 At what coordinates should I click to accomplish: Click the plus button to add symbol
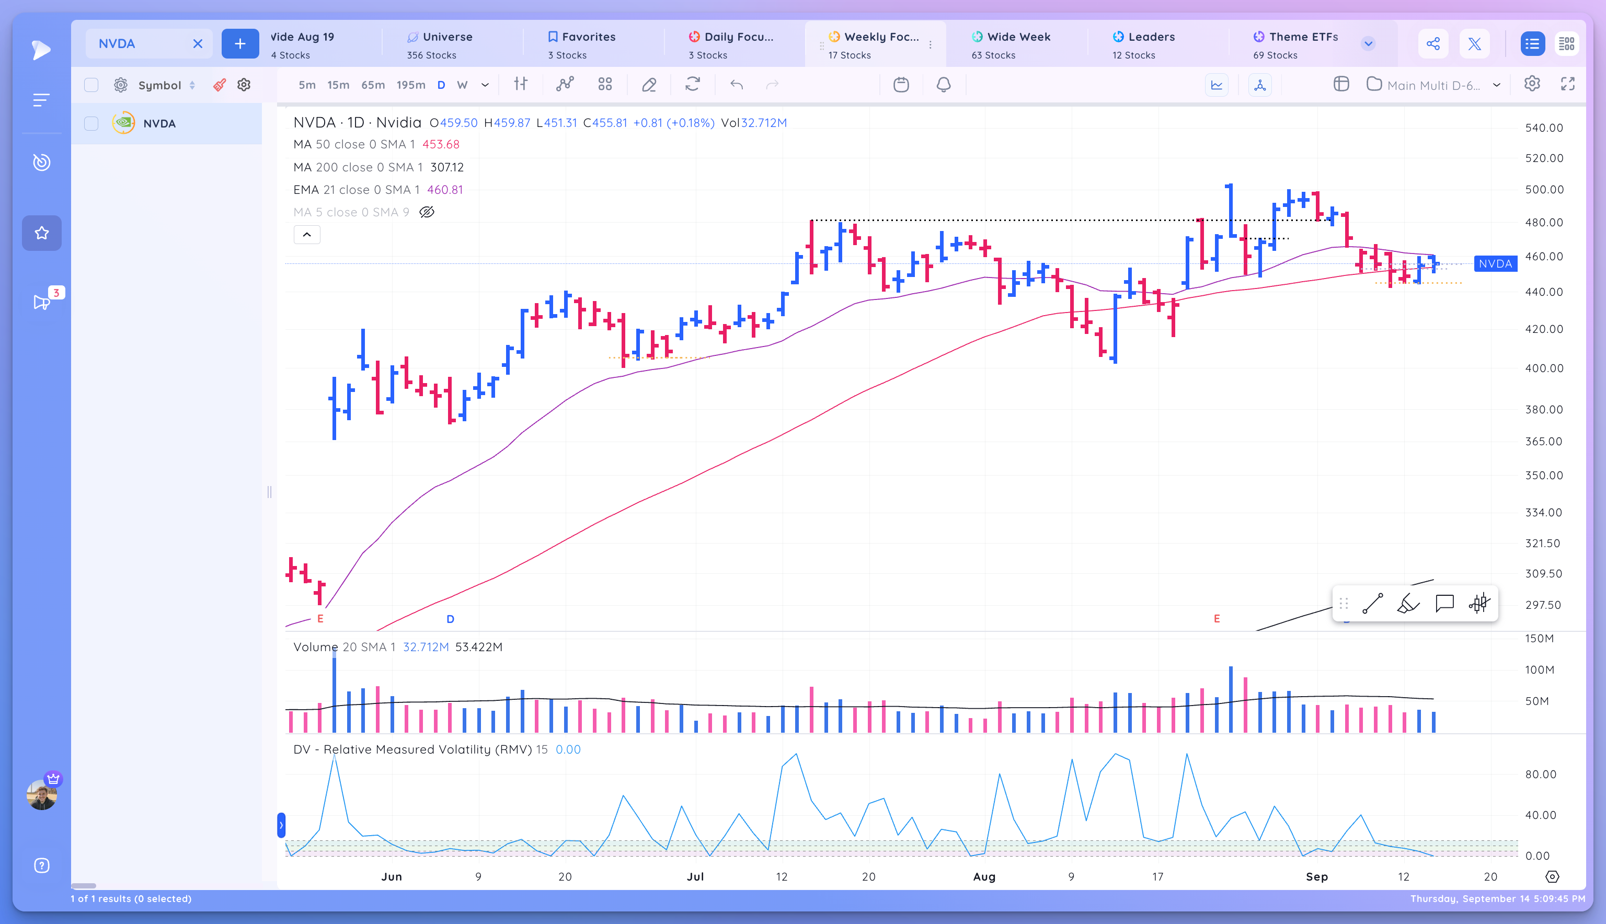pyautogui.click(x=240, y=44)
